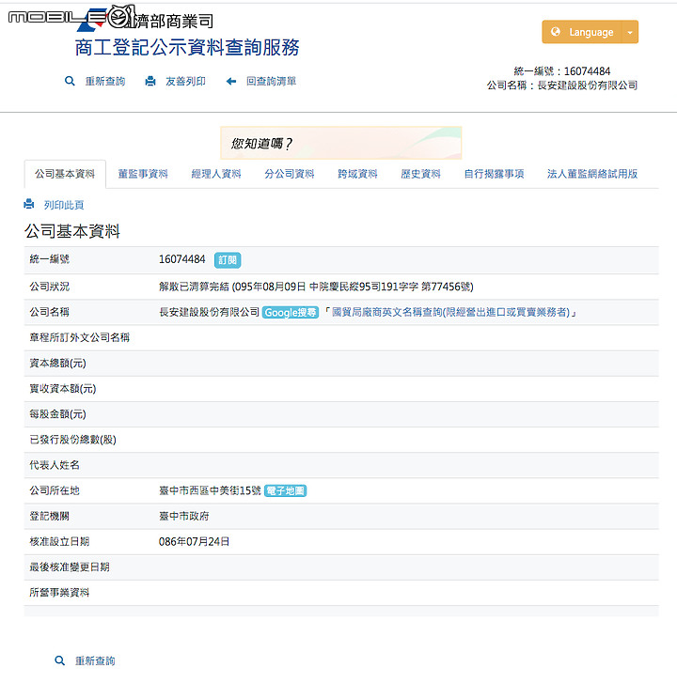Click the 電子地圖 button
Viewport: 677px width, 683px height.
286,491
